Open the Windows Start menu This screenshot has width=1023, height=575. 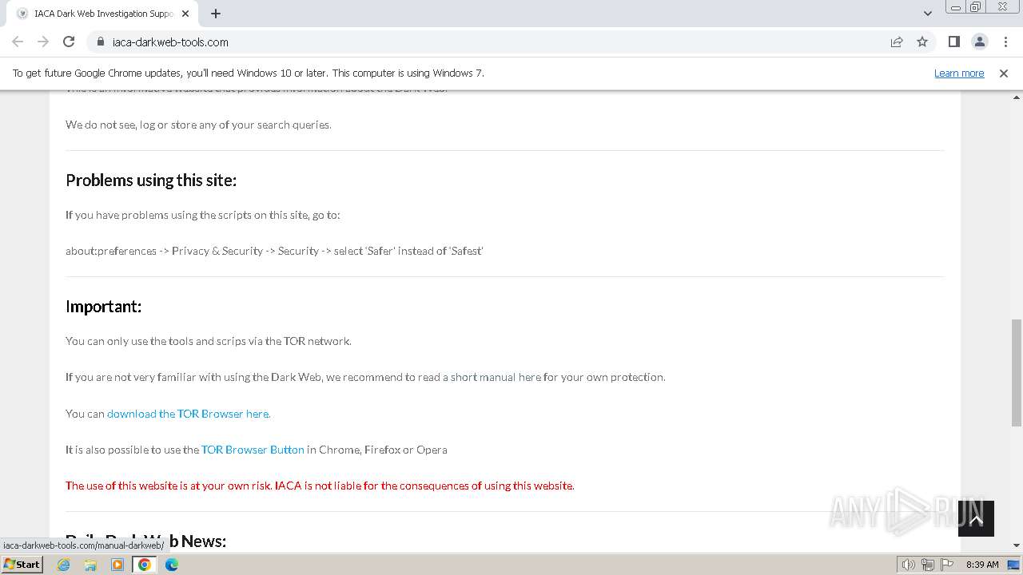pyautogui.click(x=22, y=565)
